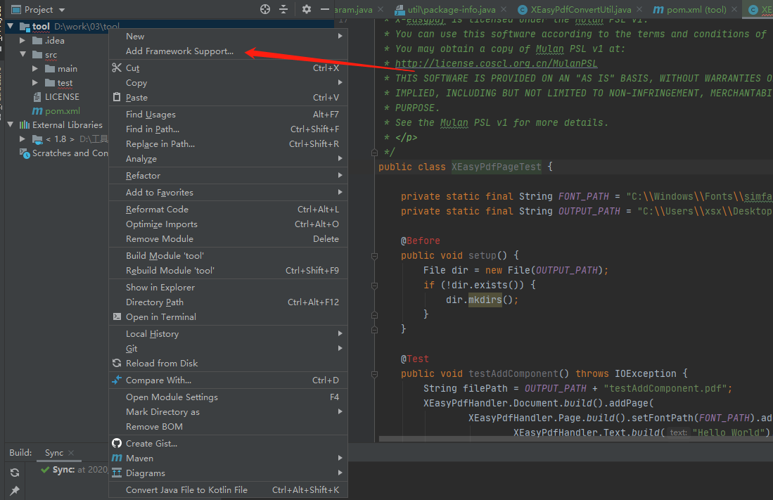This screenshot has height=500, width=773.
Task: Select pom.xml in project tree
Action: coord(62,111)
